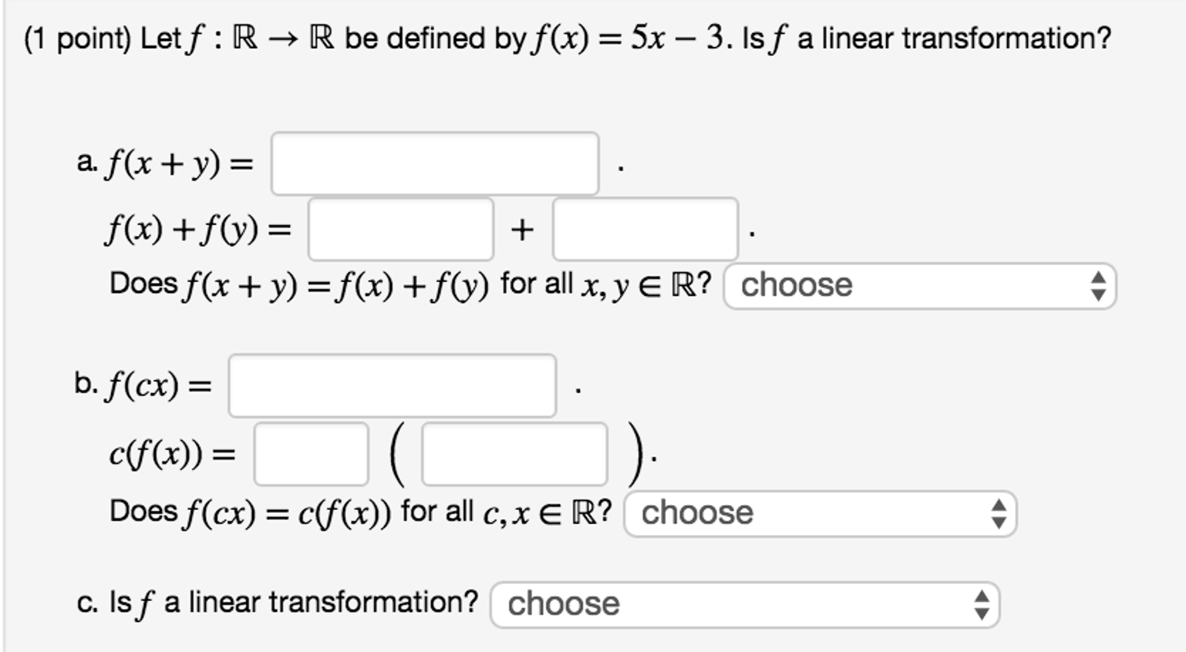The width and height of the screenshot is (1186, 652).
Task: Click the 'a.' part label
Action: click(x=87, y=163)
